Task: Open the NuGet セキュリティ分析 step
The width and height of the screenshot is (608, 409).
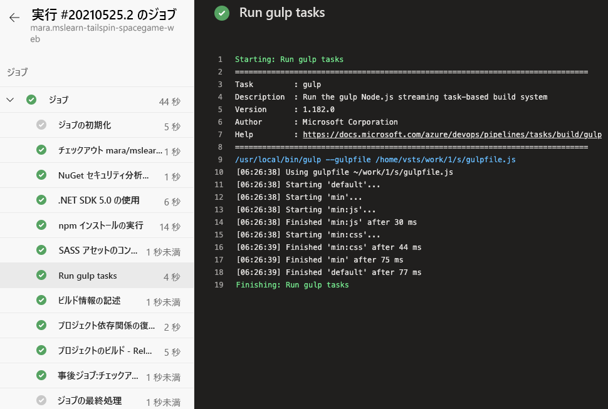Action: 97,175
